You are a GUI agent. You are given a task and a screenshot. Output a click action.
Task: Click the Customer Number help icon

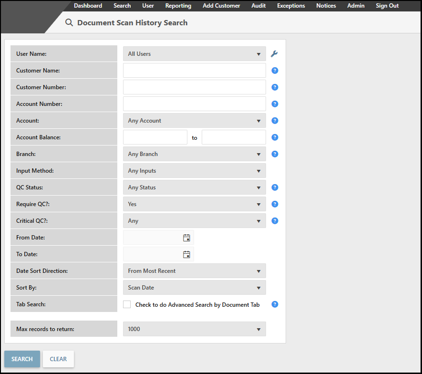(275, 87)
